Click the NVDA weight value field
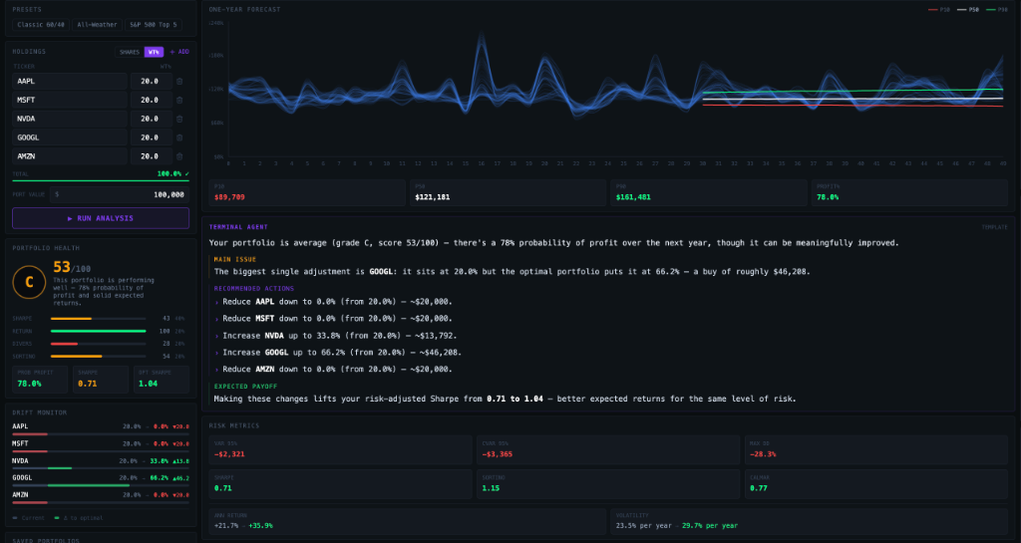This screenshot has height=543, width=1021. (152, 119)
